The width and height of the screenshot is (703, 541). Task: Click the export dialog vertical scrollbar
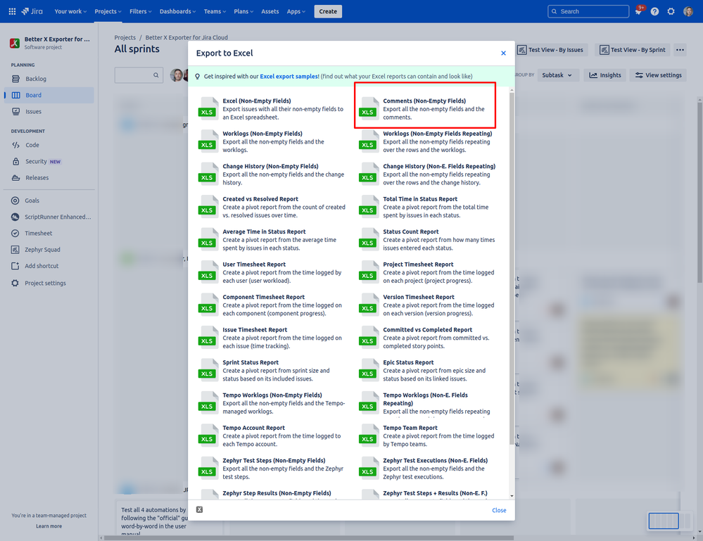(512, 269)
